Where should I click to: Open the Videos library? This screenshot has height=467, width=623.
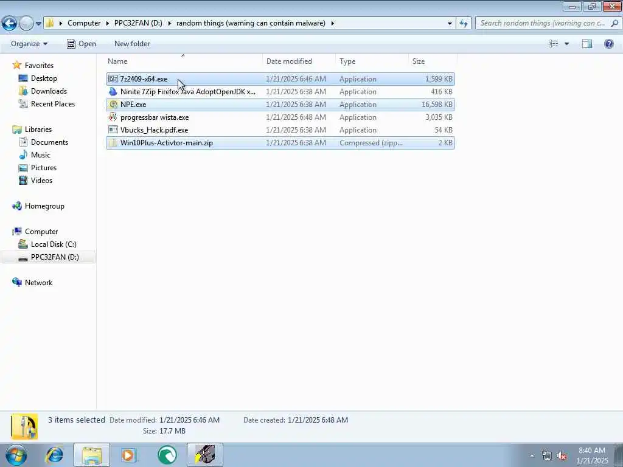coord(41,180)
